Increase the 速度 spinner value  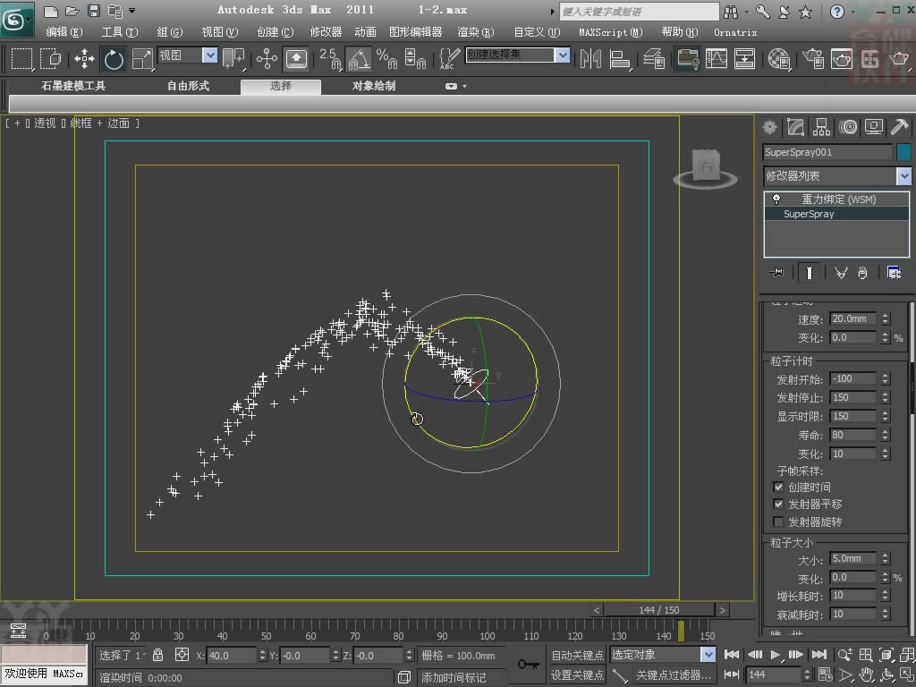[885, 316]
